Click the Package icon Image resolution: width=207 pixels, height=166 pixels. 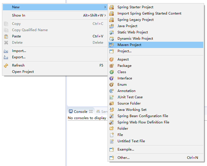click(x=112, y=66)
